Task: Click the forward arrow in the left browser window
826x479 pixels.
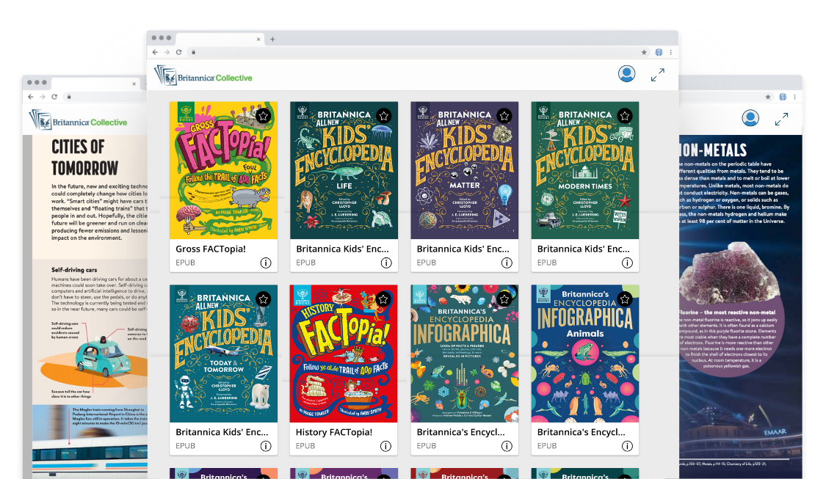Action: pyautogui.click(x=42, y=97)
